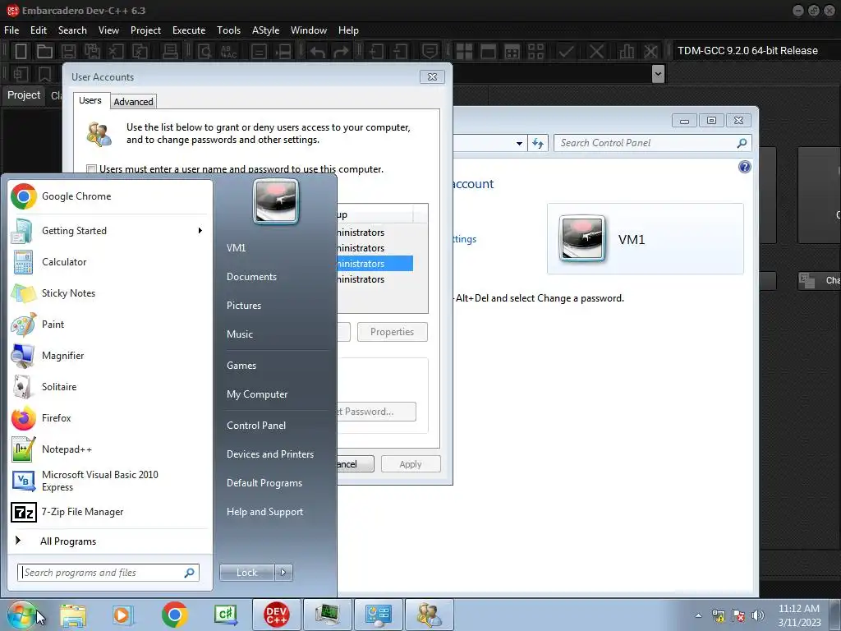Click the Save All icon in toolbar
The image size is (841, 631).
click(92, 52)
